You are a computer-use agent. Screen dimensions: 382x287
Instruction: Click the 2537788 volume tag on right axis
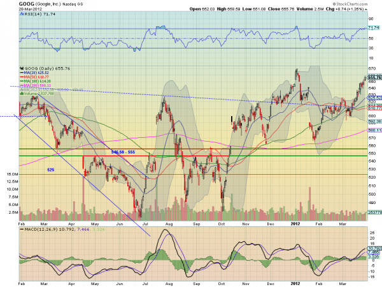point(375,212)
